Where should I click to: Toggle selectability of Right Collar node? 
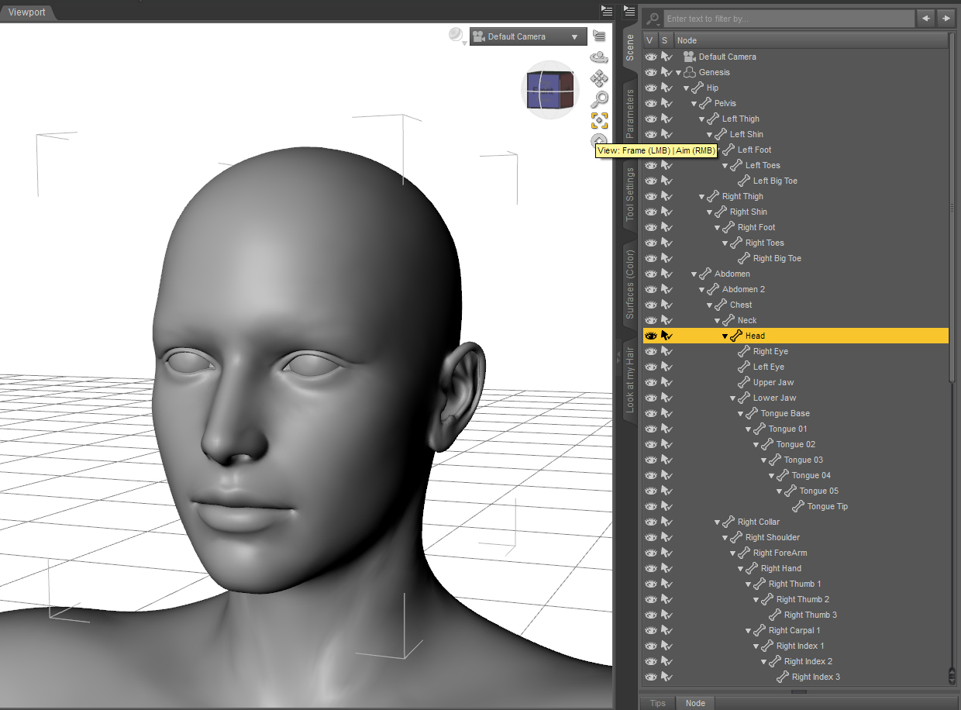tap(666, 522)
